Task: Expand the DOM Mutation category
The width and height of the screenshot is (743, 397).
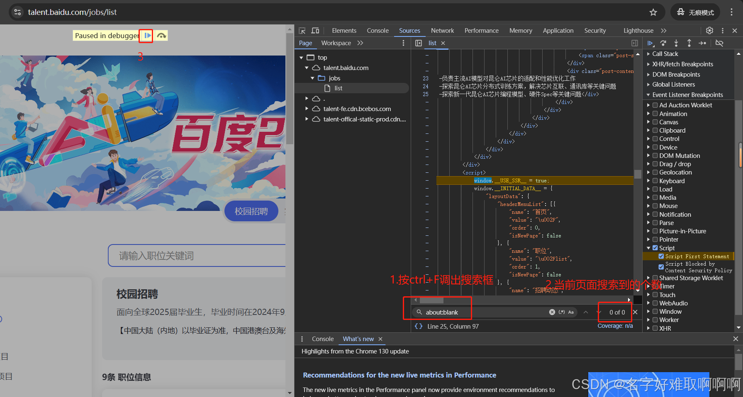Action: tap(648, 156)
